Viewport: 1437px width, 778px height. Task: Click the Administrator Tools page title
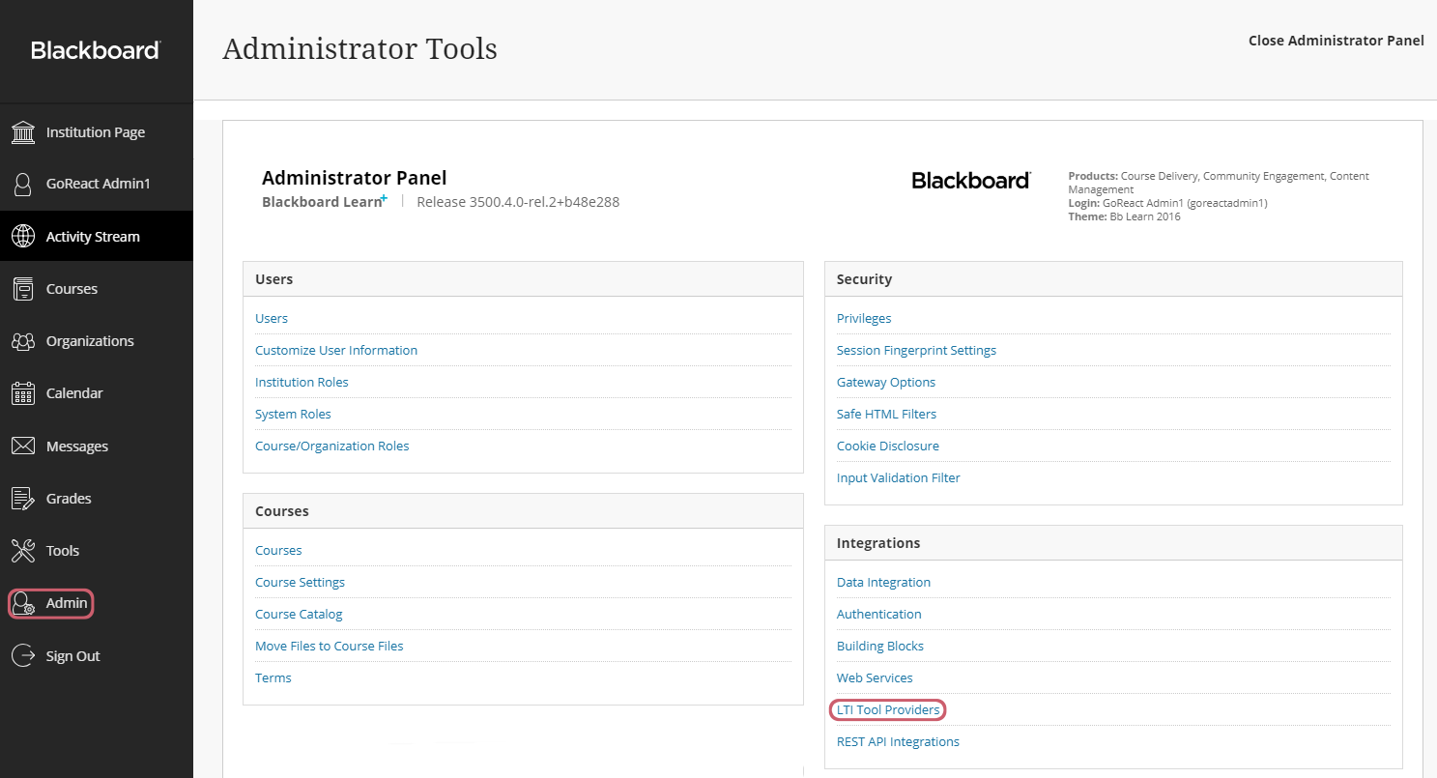359,48
